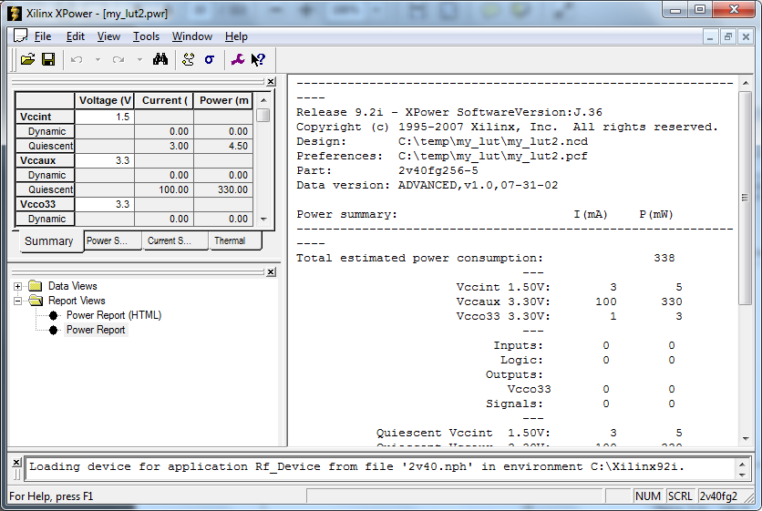The height and width of the screenshot is (511, 762).
Task: Minimize the my_lut2.pwr document window
Action: [710, 37]
